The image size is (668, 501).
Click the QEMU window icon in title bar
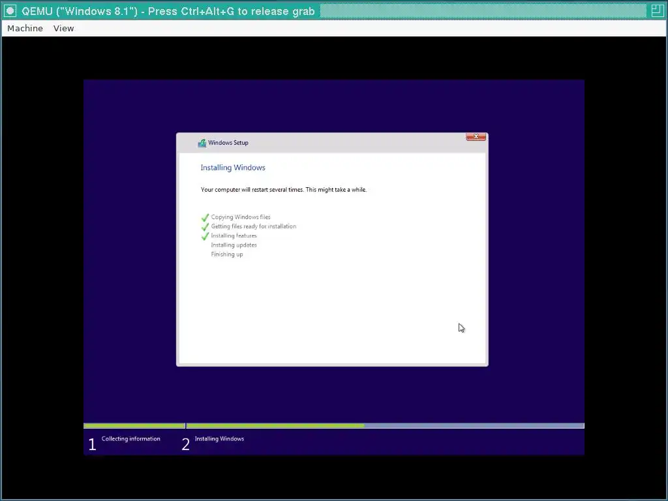click(x=10, y=11)
